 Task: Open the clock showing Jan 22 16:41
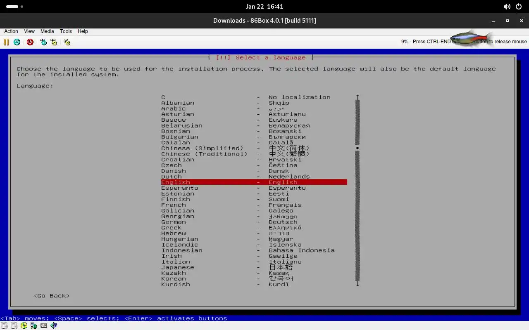[264, 7]
